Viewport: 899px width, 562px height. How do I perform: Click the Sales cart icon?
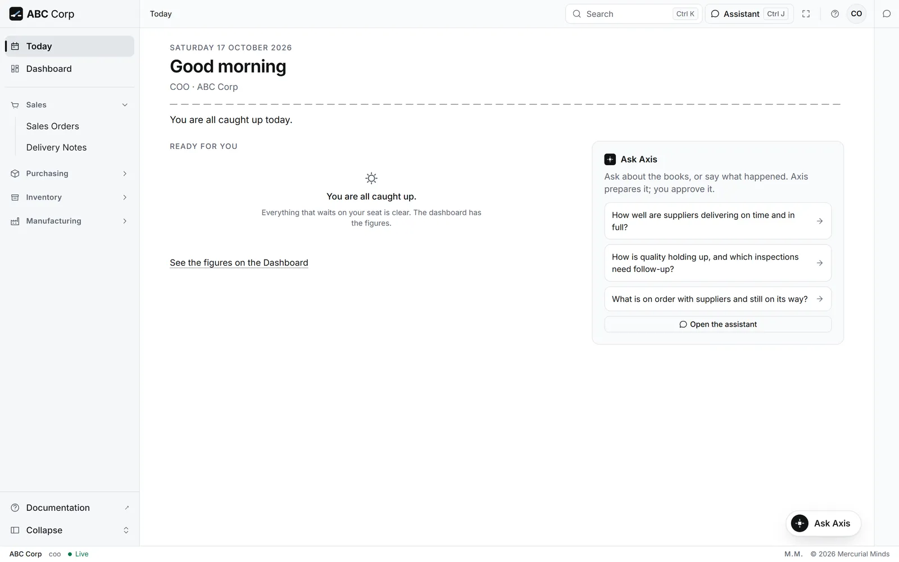pyautogui.click(x=15, y=105)
